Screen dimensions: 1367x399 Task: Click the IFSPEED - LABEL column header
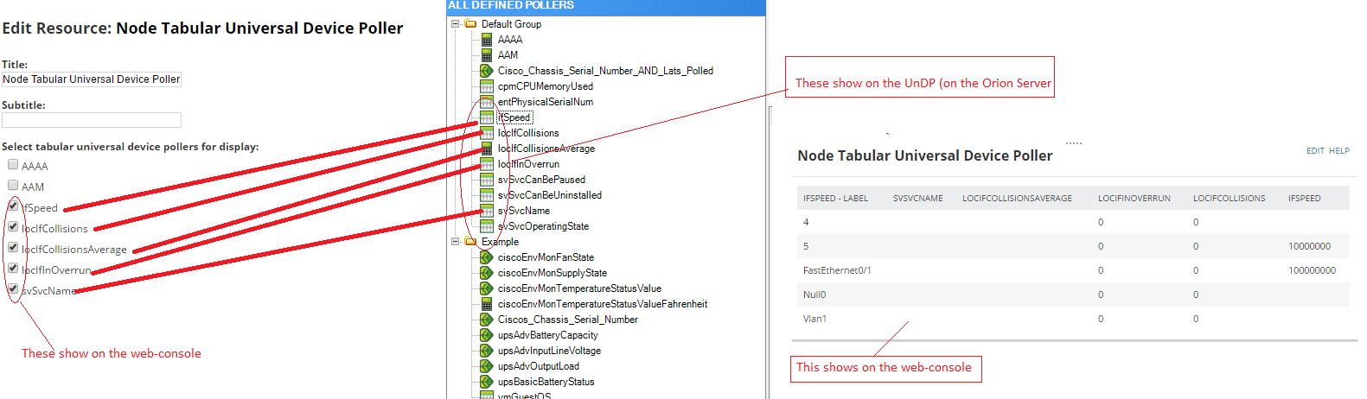[835, 198]
